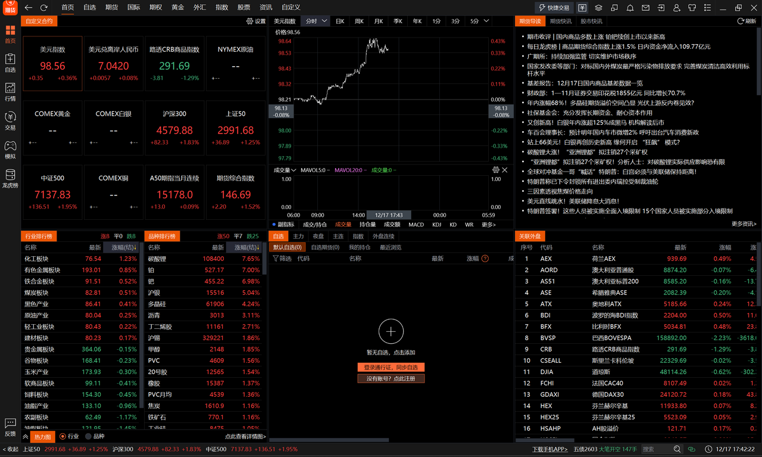The height and width of the screenshot is (457, 762).
Task: Click the green link connection icon in the status bar
Action: coord(692,449)
